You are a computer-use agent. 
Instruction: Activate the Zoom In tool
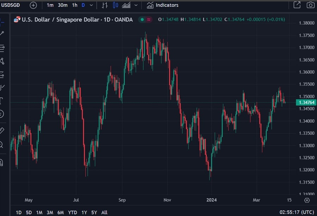[2, 144]
